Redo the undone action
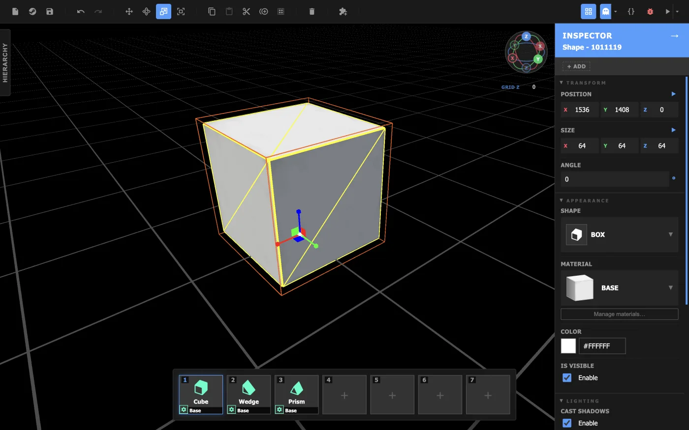The width and height of the screenshot is (689, 430). [98, 11]
